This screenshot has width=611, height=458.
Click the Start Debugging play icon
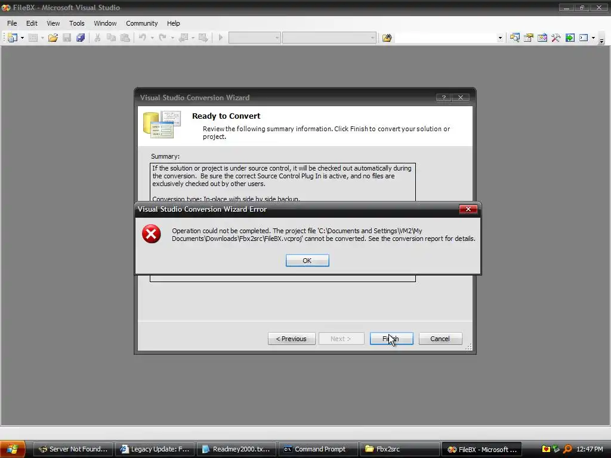[221, 38]
